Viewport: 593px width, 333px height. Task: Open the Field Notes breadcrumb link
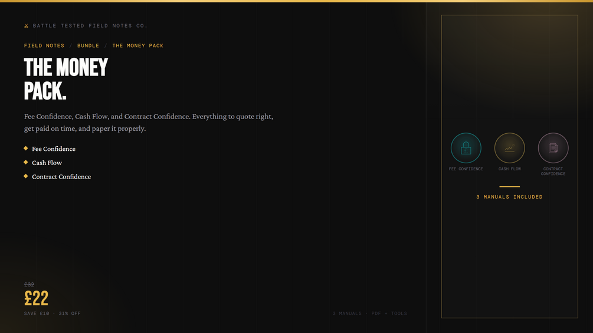pyautogui.click(x=44, y=46)
